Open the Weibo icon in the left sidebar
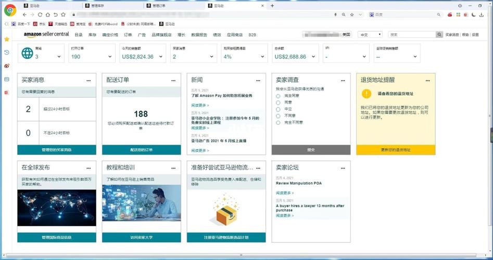Viewport: 493px width, 260px height. (7, 66)
